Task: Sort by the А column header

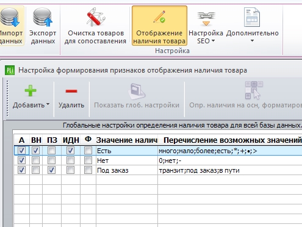Action: coord(21,140)
